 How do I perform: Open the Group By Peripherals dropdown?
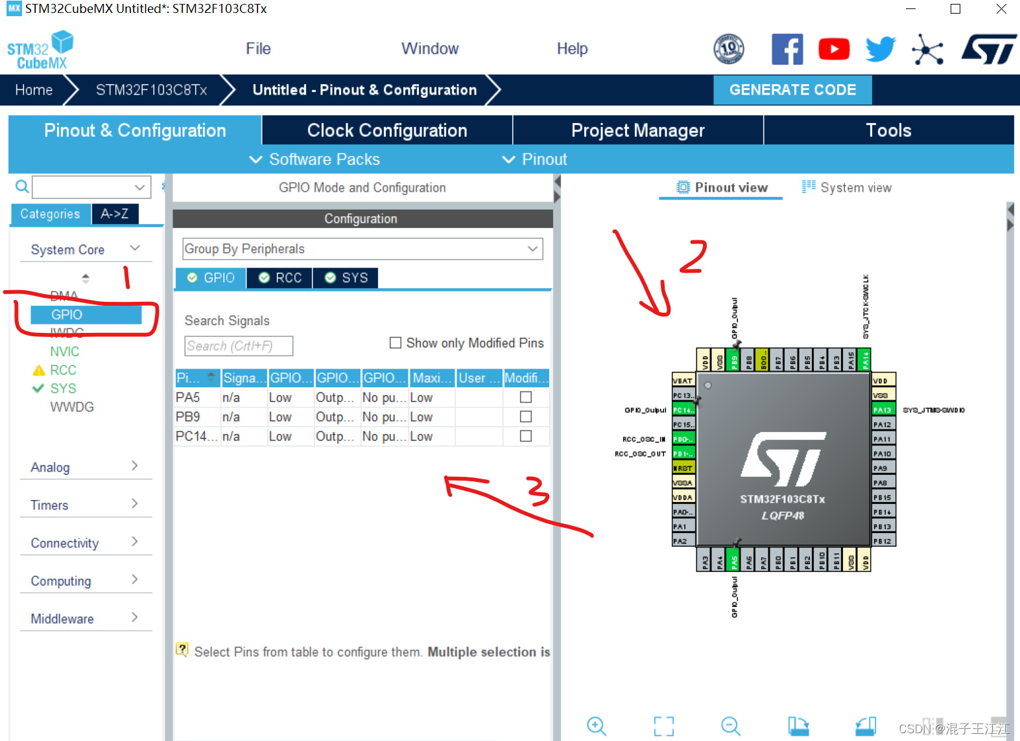pos(362,249)
